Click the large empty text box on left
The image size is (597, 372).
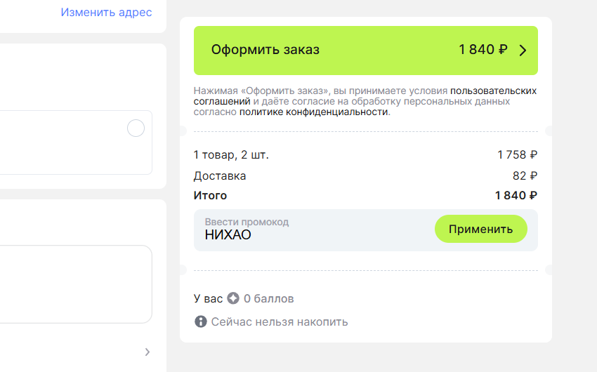coord(76,284)
